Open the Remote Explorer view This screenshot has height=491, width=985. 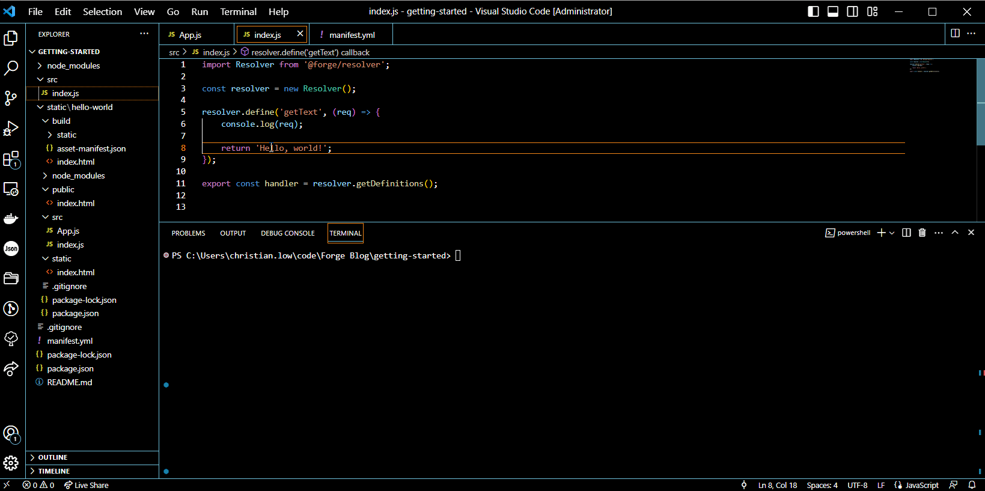tap(11, 189)
